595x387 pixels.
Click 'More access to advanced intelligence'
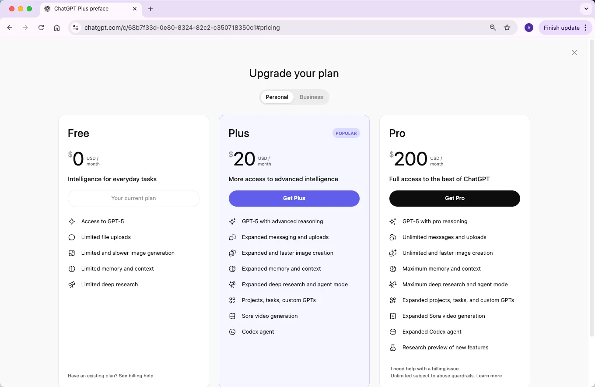283,179
